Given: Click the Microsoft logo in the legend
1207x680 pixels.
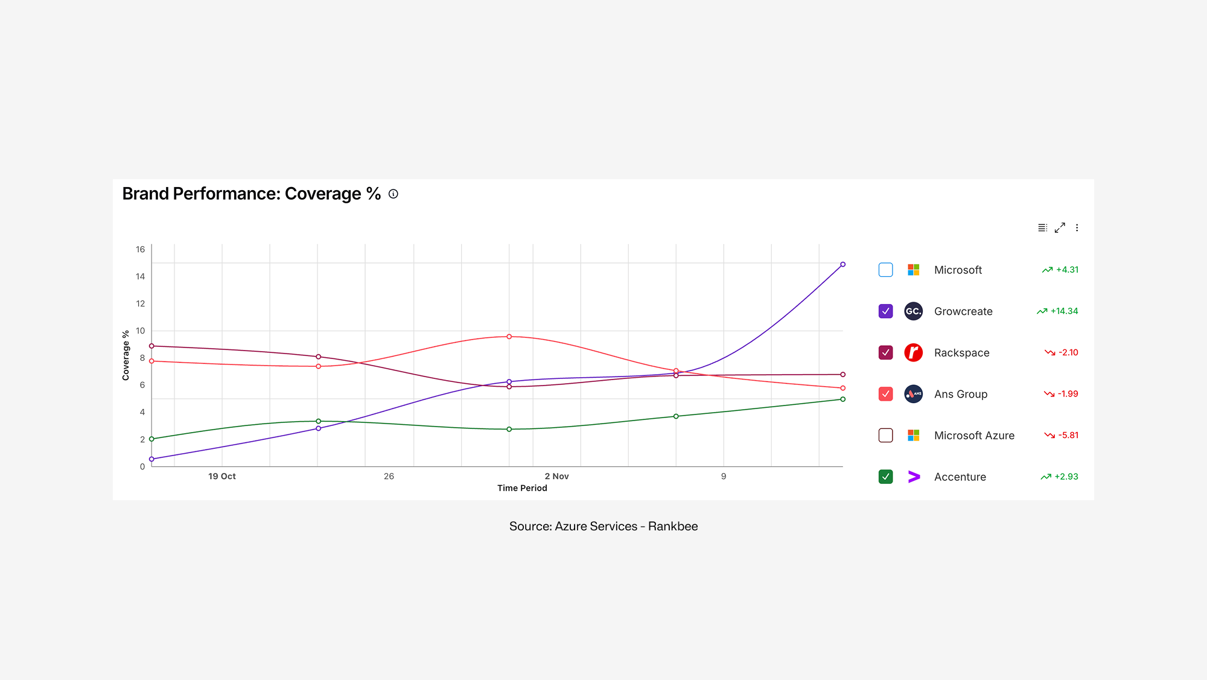Looking at the screenshot, I should [x=913, y=270].
